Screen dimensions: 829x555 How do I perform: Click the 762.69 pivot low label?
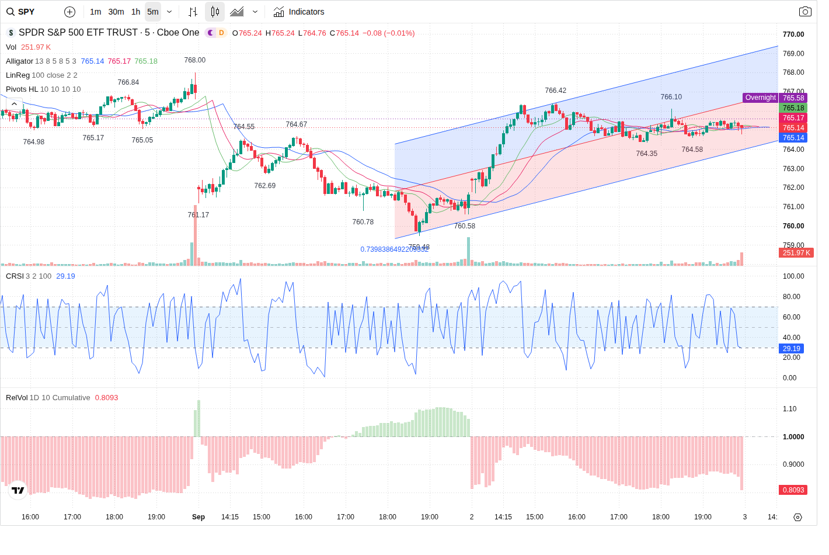click(x=264, y=186)
